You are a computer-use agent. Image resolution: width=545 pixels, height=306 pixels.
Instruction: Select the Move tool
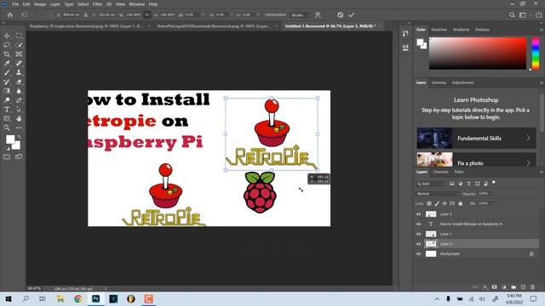7,36
